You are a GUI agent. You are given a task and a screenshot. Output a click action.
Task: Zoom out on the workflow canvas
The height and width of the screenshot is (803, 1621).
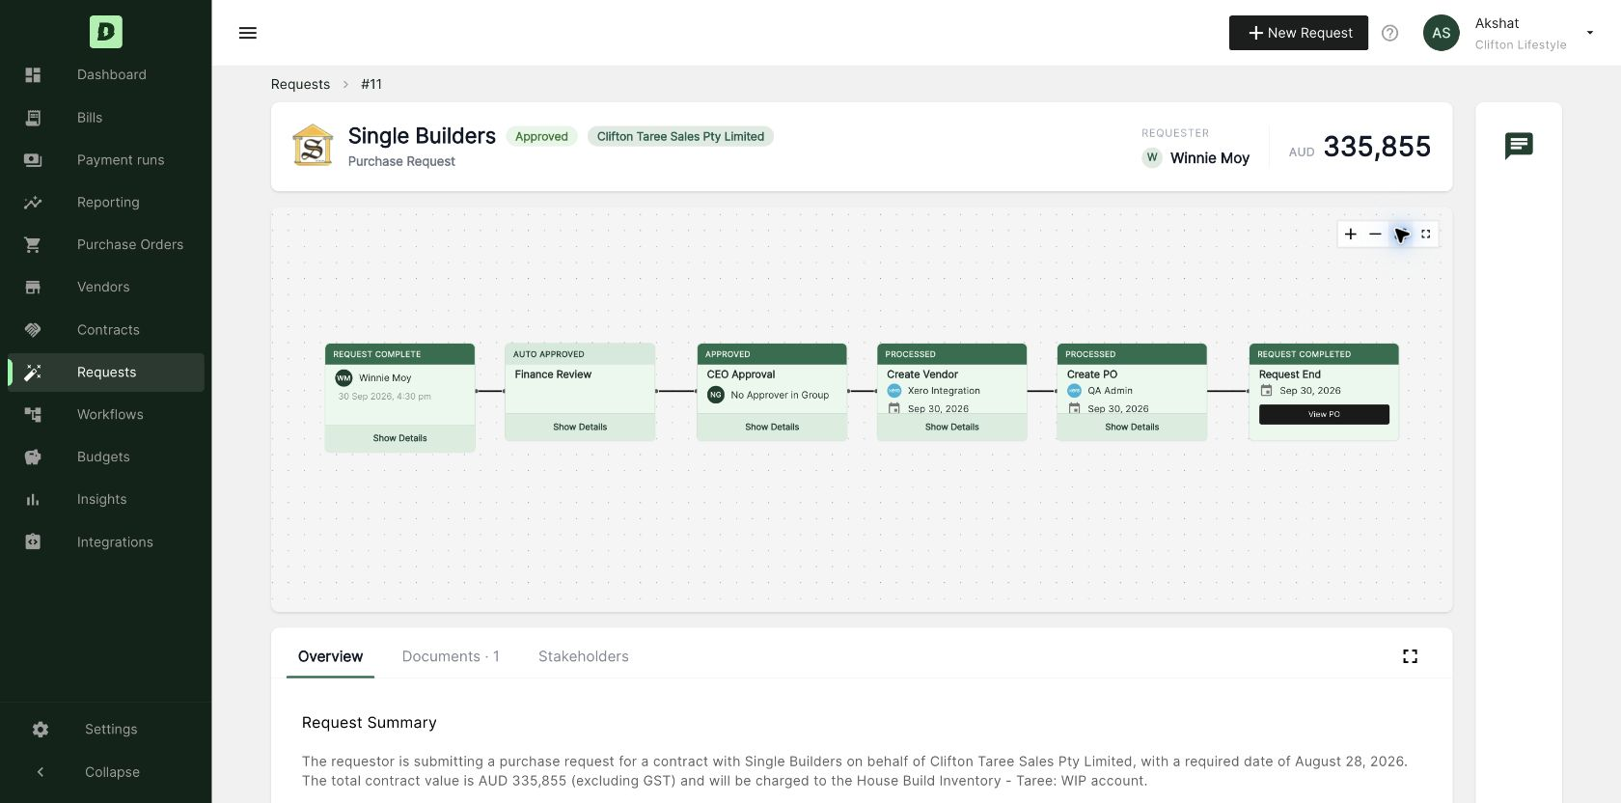point(1376,235)
